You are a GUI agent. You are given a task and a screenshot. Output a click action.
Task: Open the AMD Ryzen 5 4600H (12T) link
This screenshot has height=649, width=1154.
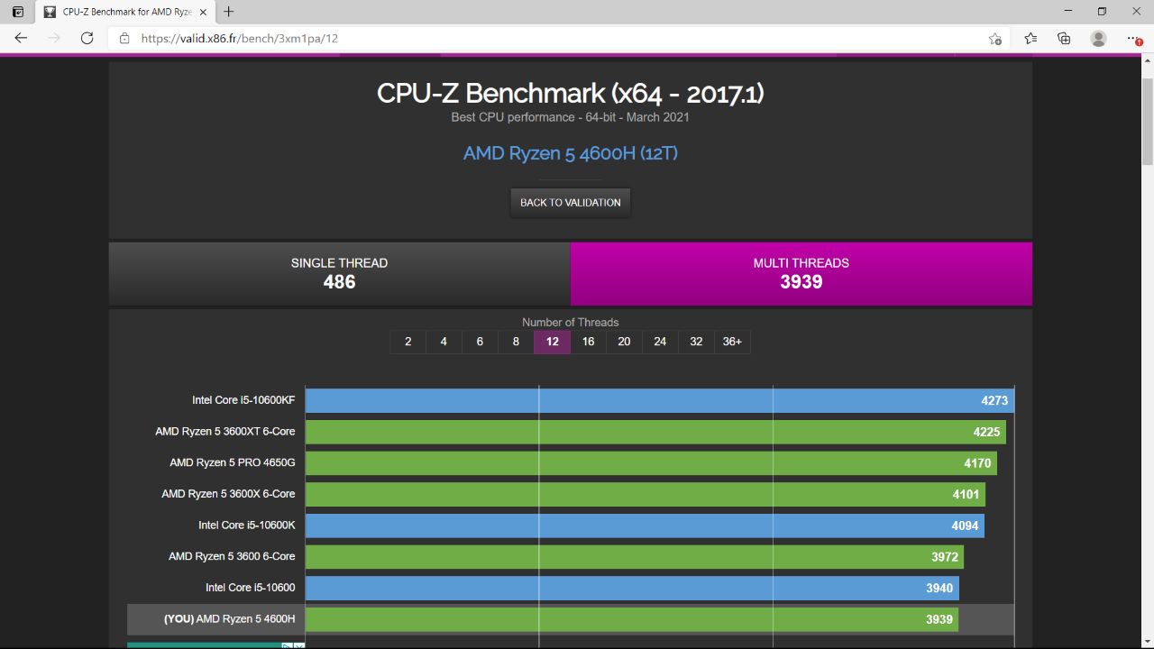click(x=570, y=153)
